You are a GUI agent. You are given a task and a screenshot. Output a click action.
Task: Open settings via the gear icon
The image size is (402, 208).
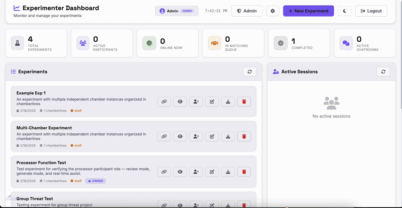[273, 11]
